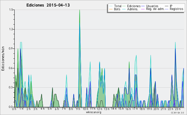Click the y-axis label 'Ediciones/min'
Image resolution: width=187 pixels, height=115 pixels.
point(3,58)
